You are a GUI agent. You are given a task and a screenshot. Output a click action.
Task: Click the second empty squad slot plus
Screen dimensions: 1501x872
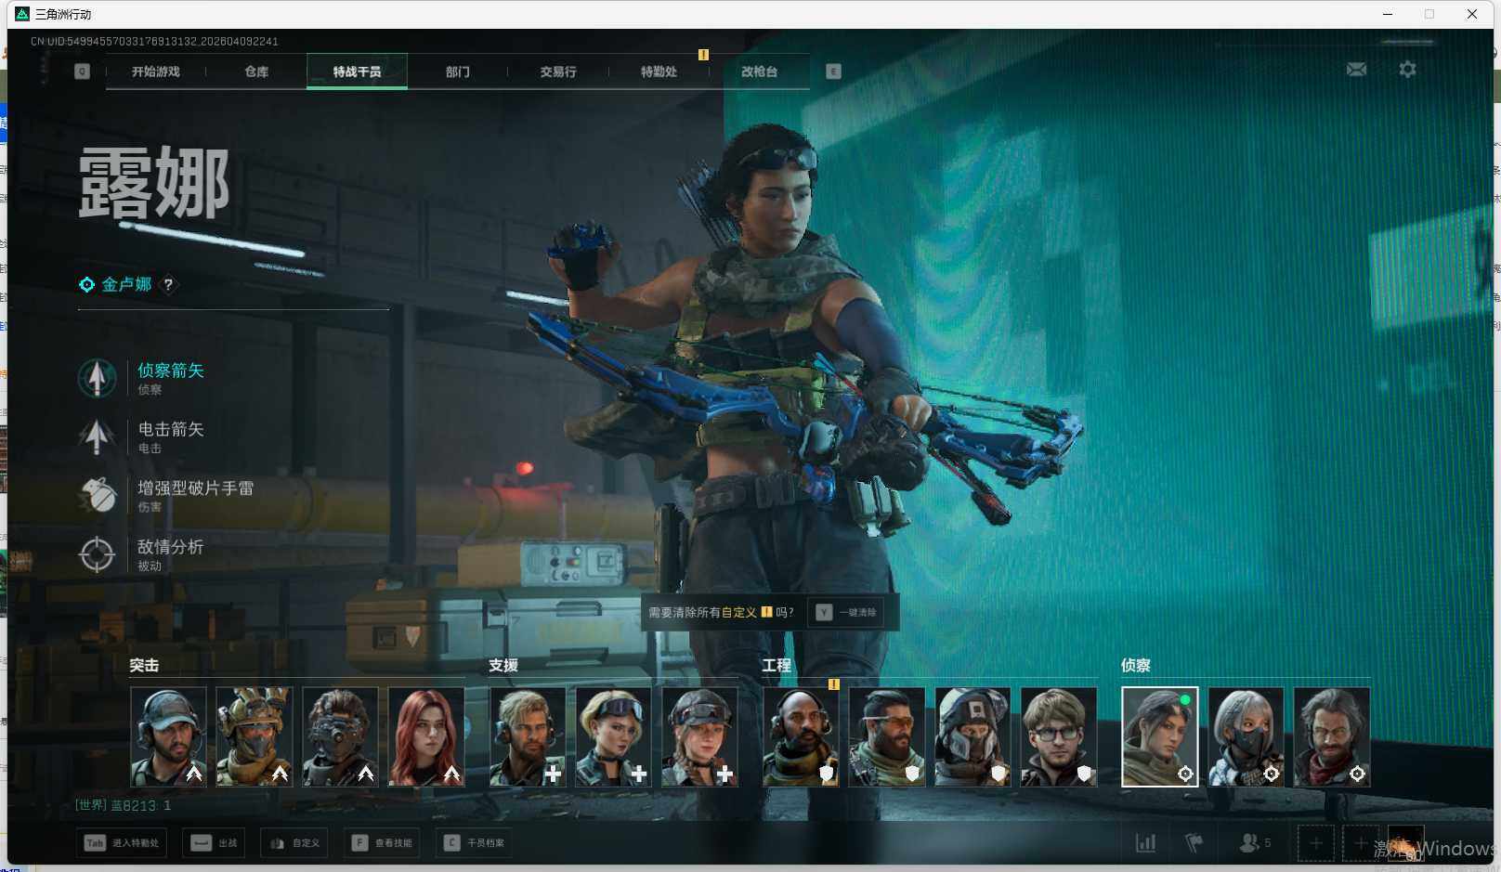1361,843
